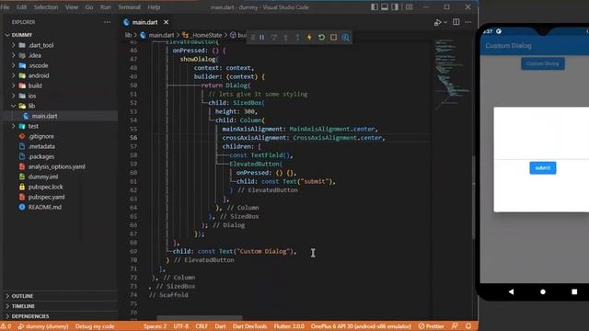Viewport: 589px width, 331px height.
Task: Select the main.dart editor tab
Action: point(144,22)
